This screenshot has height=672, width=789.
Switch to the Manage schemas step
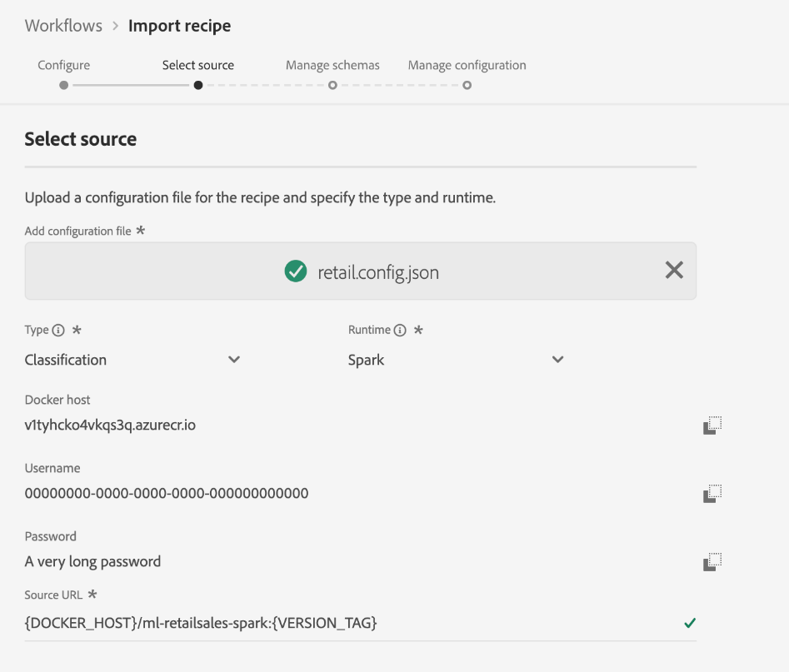[332, 65]
